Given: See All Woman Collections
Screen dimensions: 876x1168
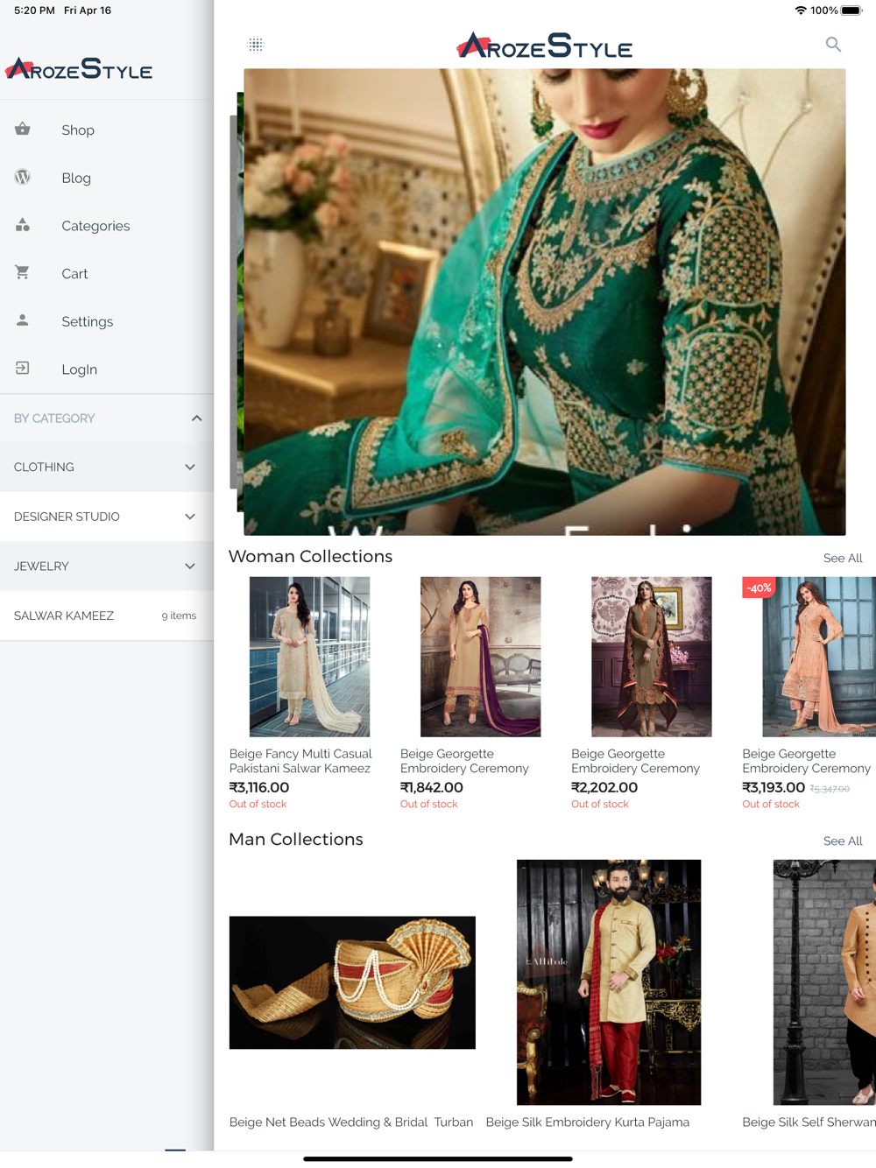Looking at the screenshot, I should (x=843, y=558).
